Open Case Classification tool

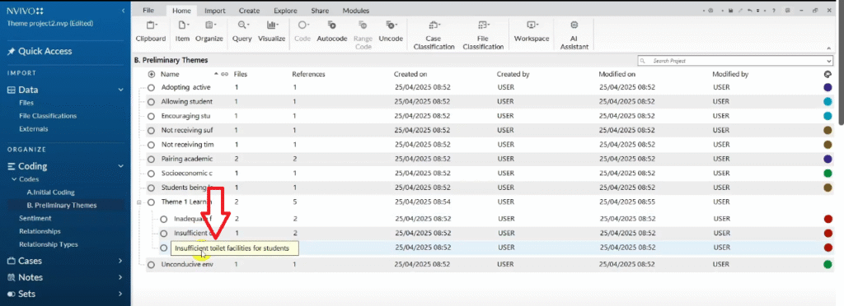tap(434, 35)
